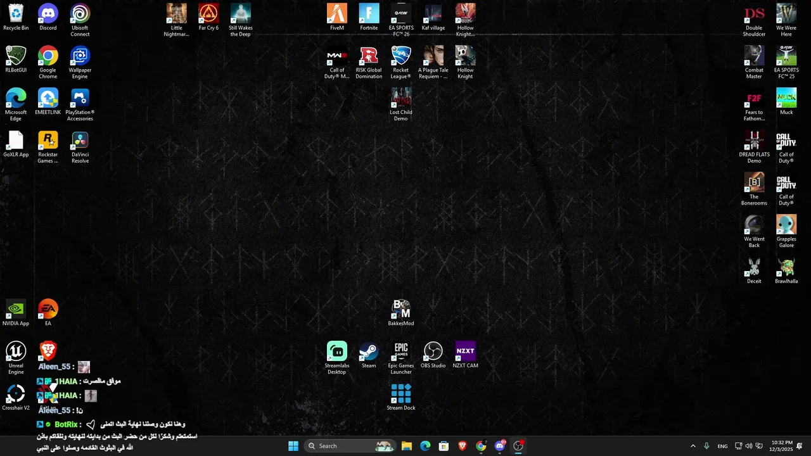
Task: Click the taskbar Search box
Action: point(350,446)
